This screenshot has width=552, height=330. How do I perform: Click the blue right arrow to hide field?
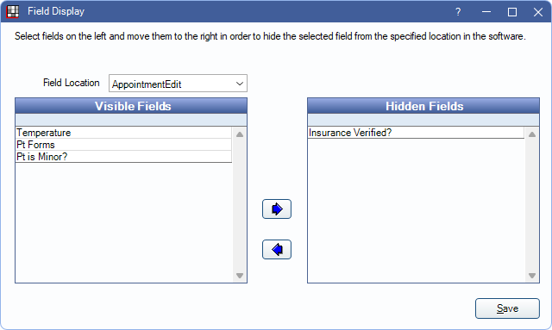(x=277, y=209)
